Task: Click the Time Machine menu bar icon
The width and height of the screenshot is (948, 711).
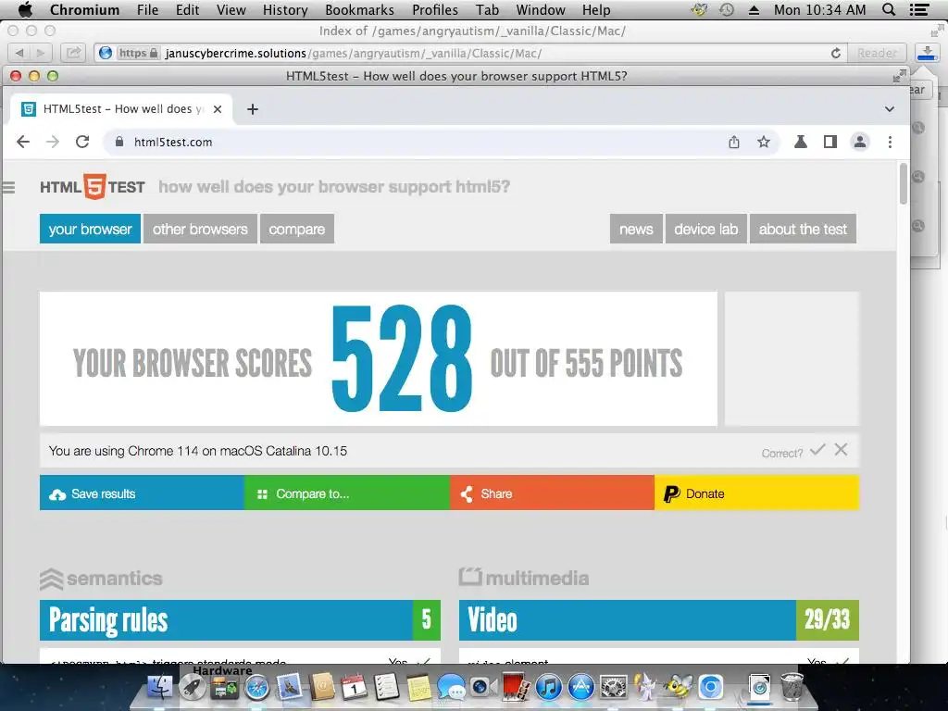Action: click(727, 9)
